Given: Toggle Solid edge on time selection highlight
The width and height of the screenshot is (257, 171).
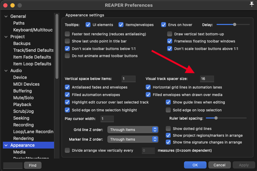Looking at the screenshot, I should pos(67,110).
